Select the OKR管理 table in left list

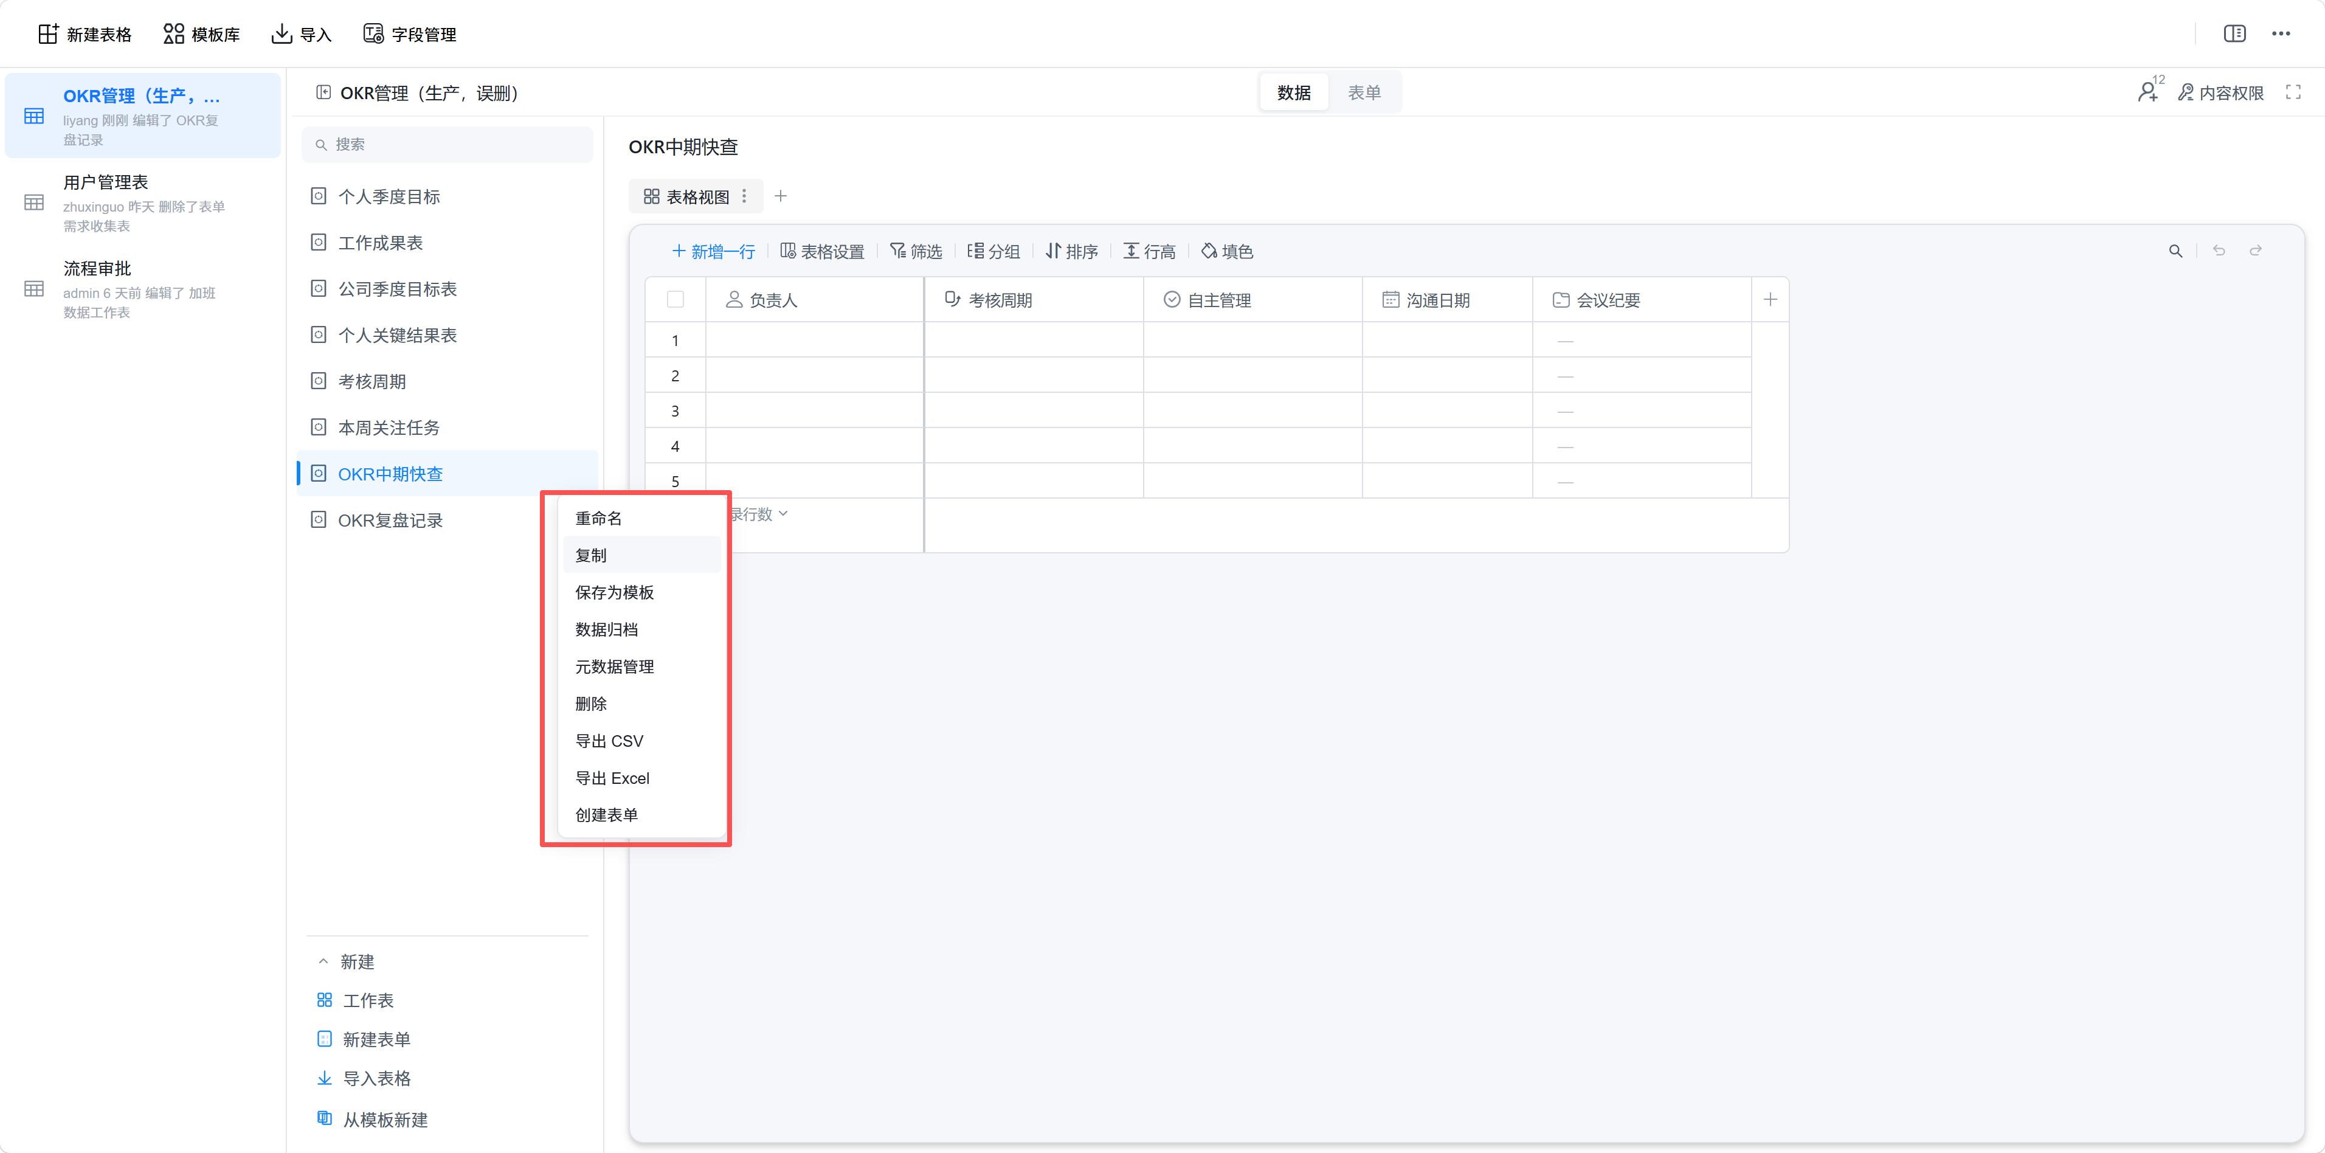point(143,116)
